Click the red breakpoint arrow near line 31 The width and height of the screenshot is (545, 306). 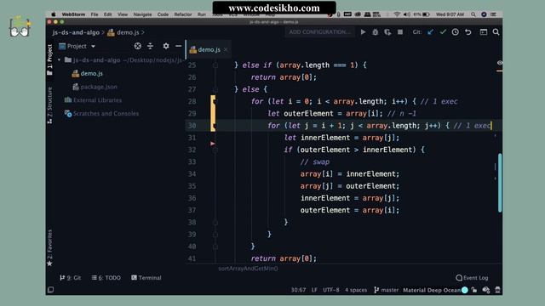[x=212, y=144]
